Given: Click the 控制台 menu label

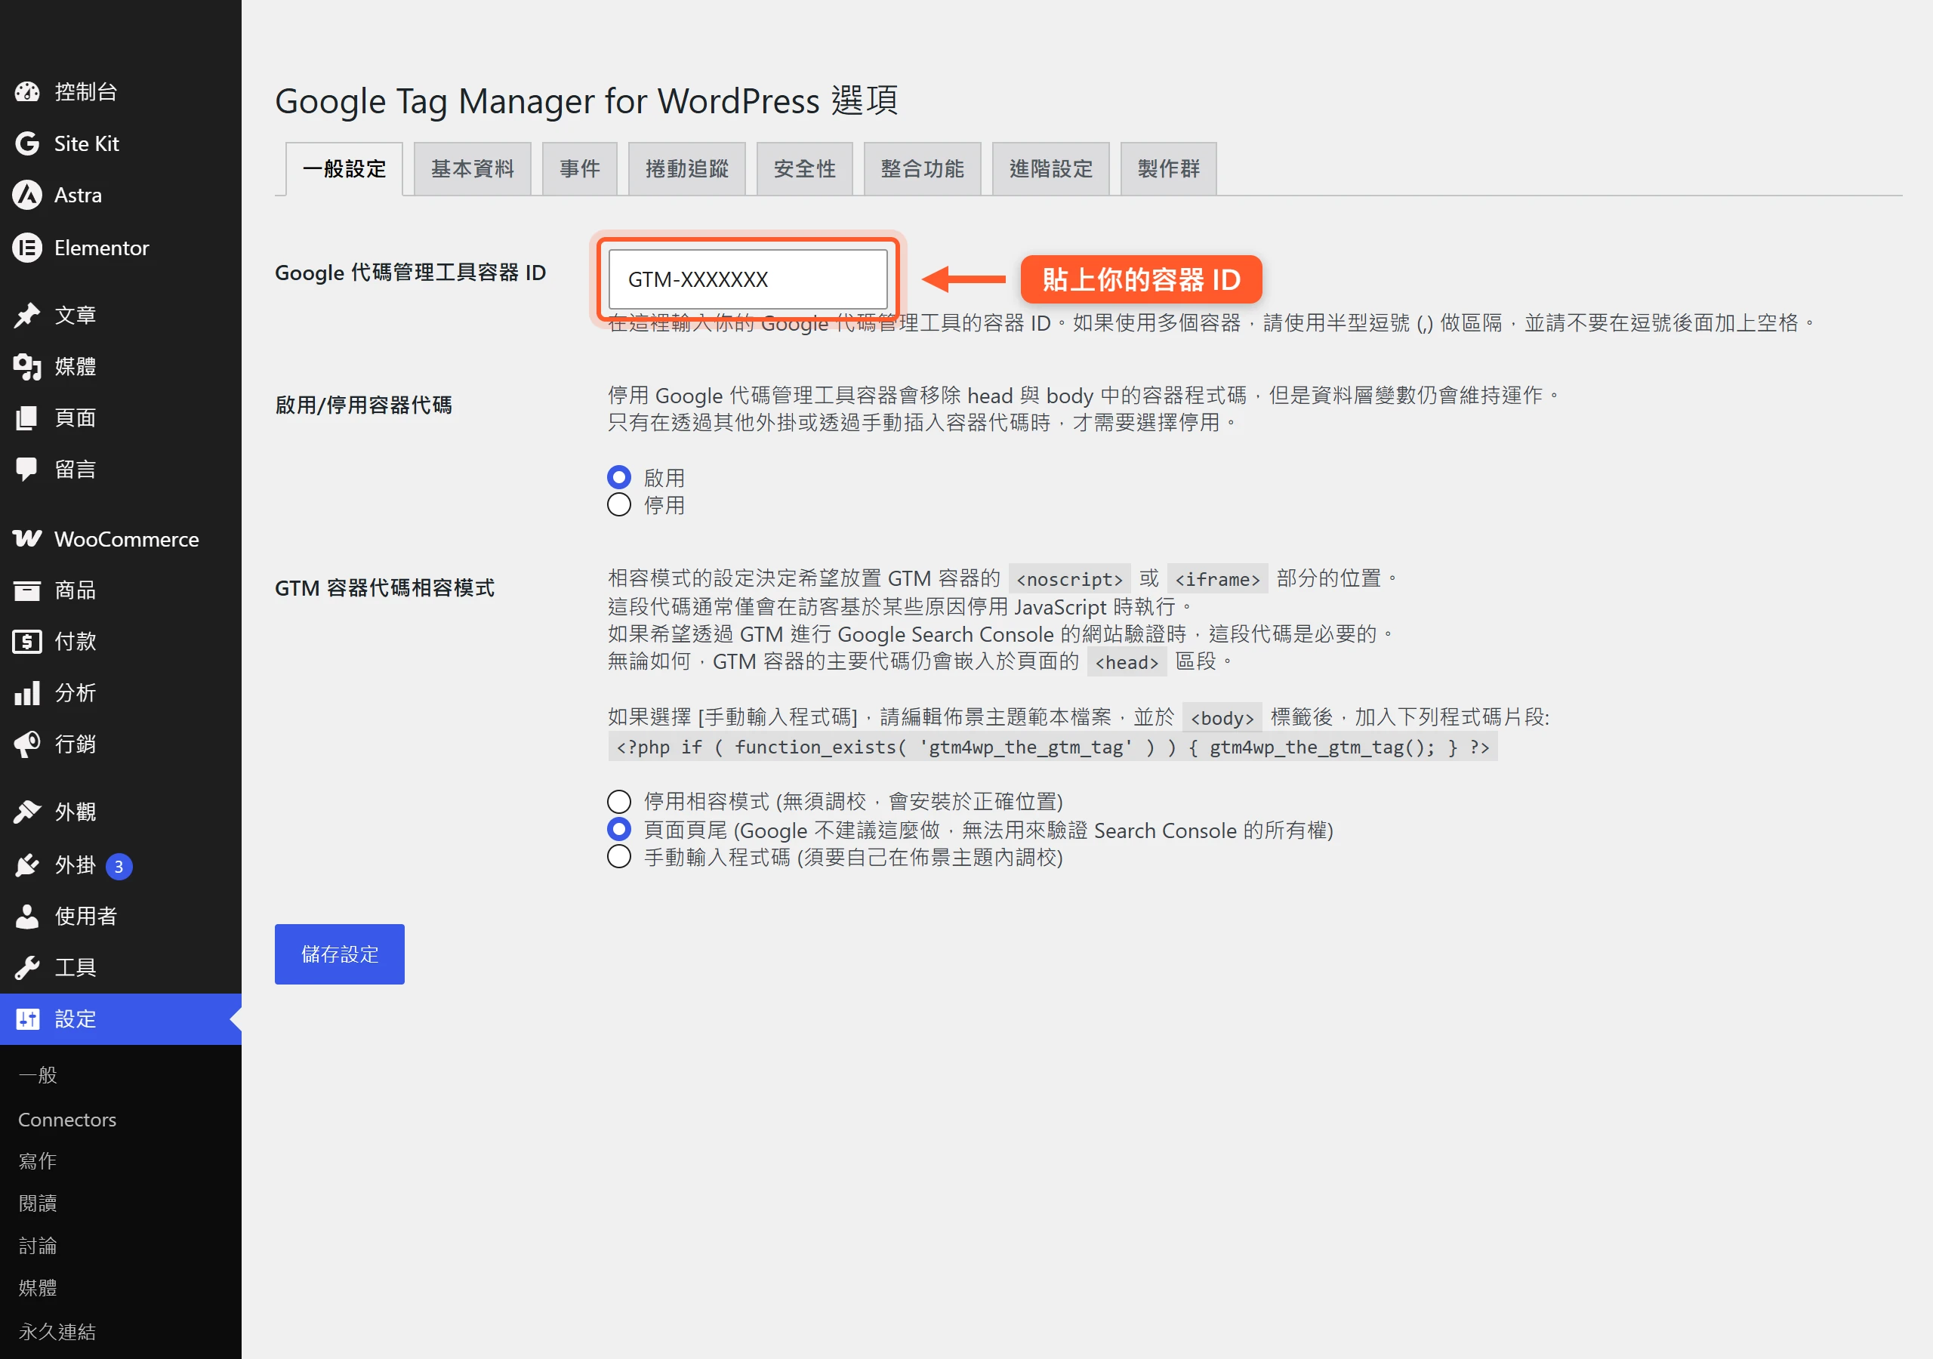Looking at the screenshot, I should 86,92.
